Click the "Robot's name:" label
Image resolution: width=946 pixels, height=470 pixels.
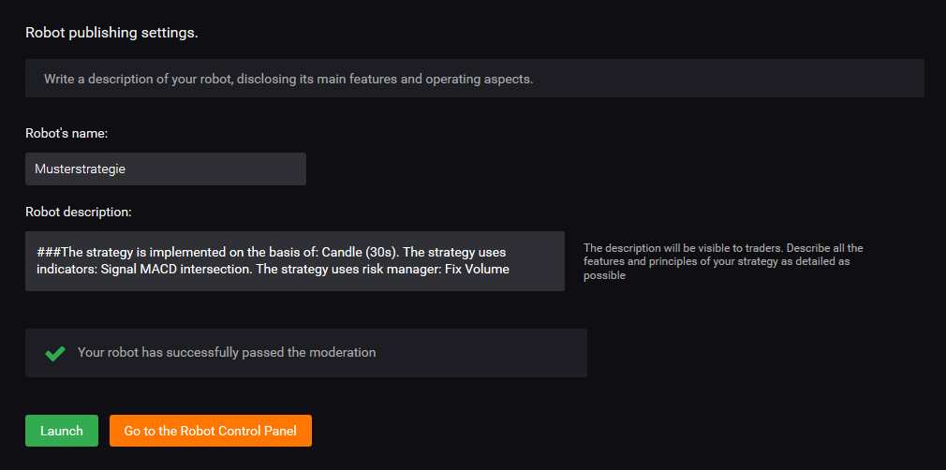coord(67,133)
